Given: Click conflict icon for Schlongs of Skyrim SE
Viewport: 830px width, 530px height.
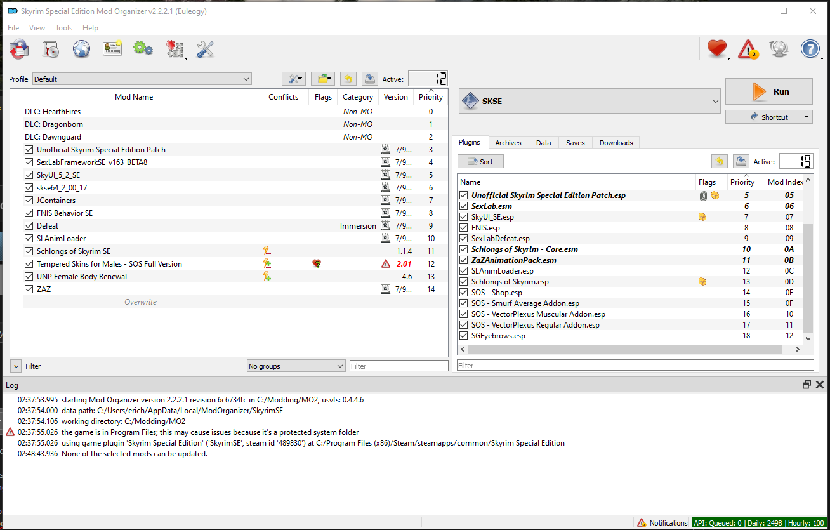Looking at the screenshot, I should tap(267, 251).
